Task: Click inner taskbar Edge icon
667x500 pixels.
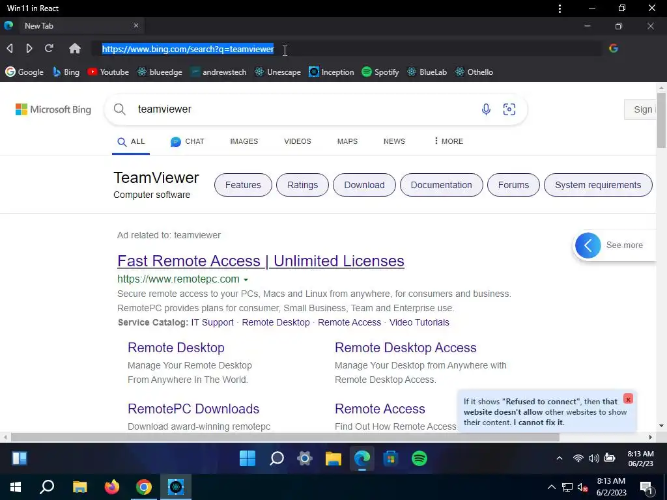Action: pos(362,458)
